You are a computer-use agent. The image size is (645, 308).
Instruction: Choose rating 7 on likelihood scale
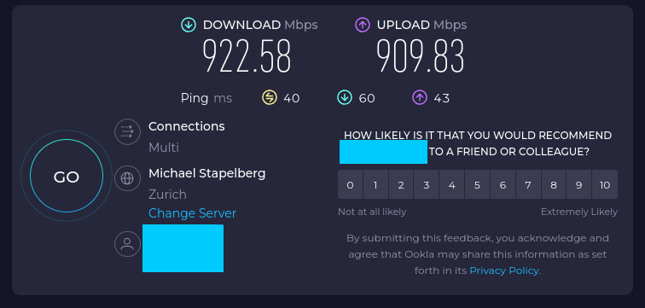[x=528, y=184]
